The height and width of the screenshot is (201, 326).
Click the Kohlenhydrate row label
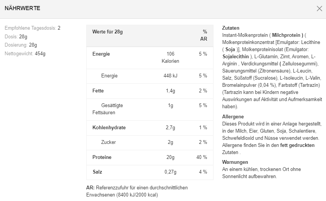click(x=109, y=128)
